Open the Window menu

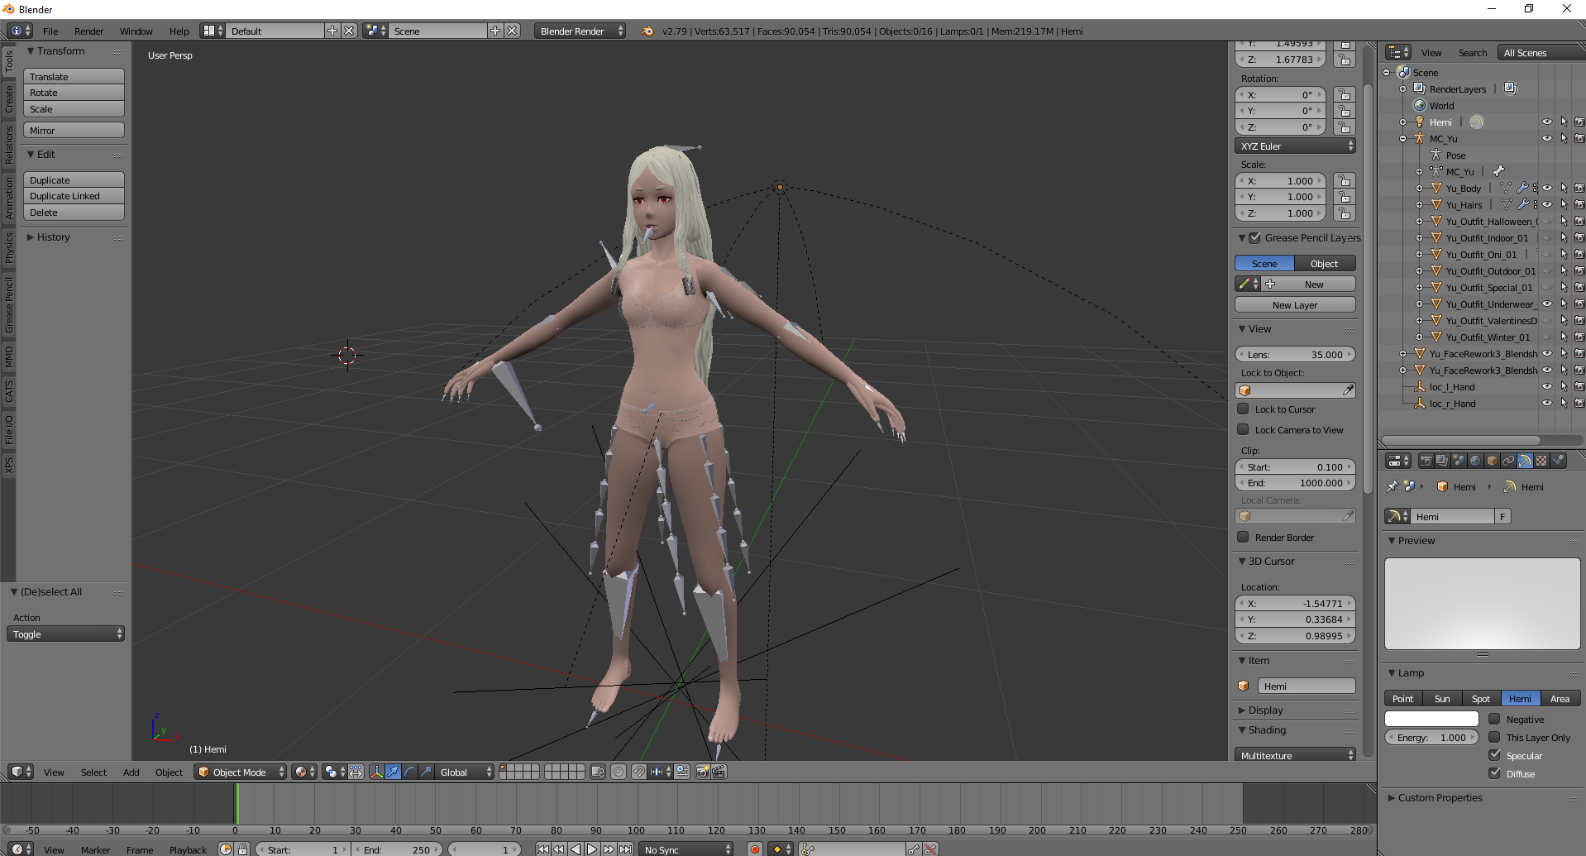(136, 31)
